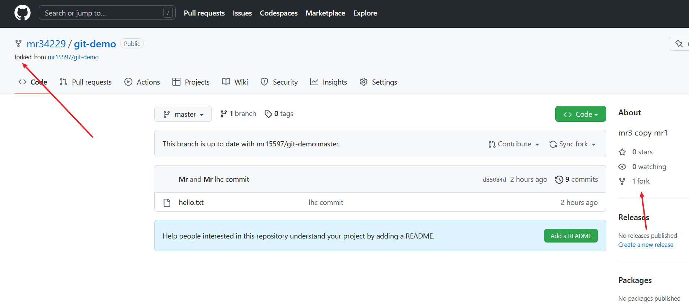Open Codespaces in top navigation

pyautogui.click(x=279, y=13)
